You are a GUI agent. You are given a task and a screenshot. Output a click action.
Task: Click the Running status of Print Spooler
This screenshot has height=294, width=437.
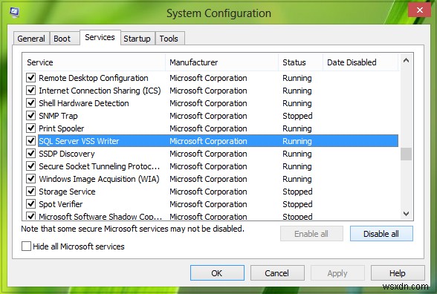(x=297, y=128)
